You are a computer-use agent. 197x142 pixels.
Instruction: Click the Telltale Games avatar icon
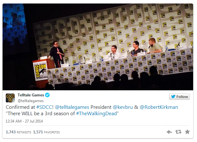pos(10,98)
